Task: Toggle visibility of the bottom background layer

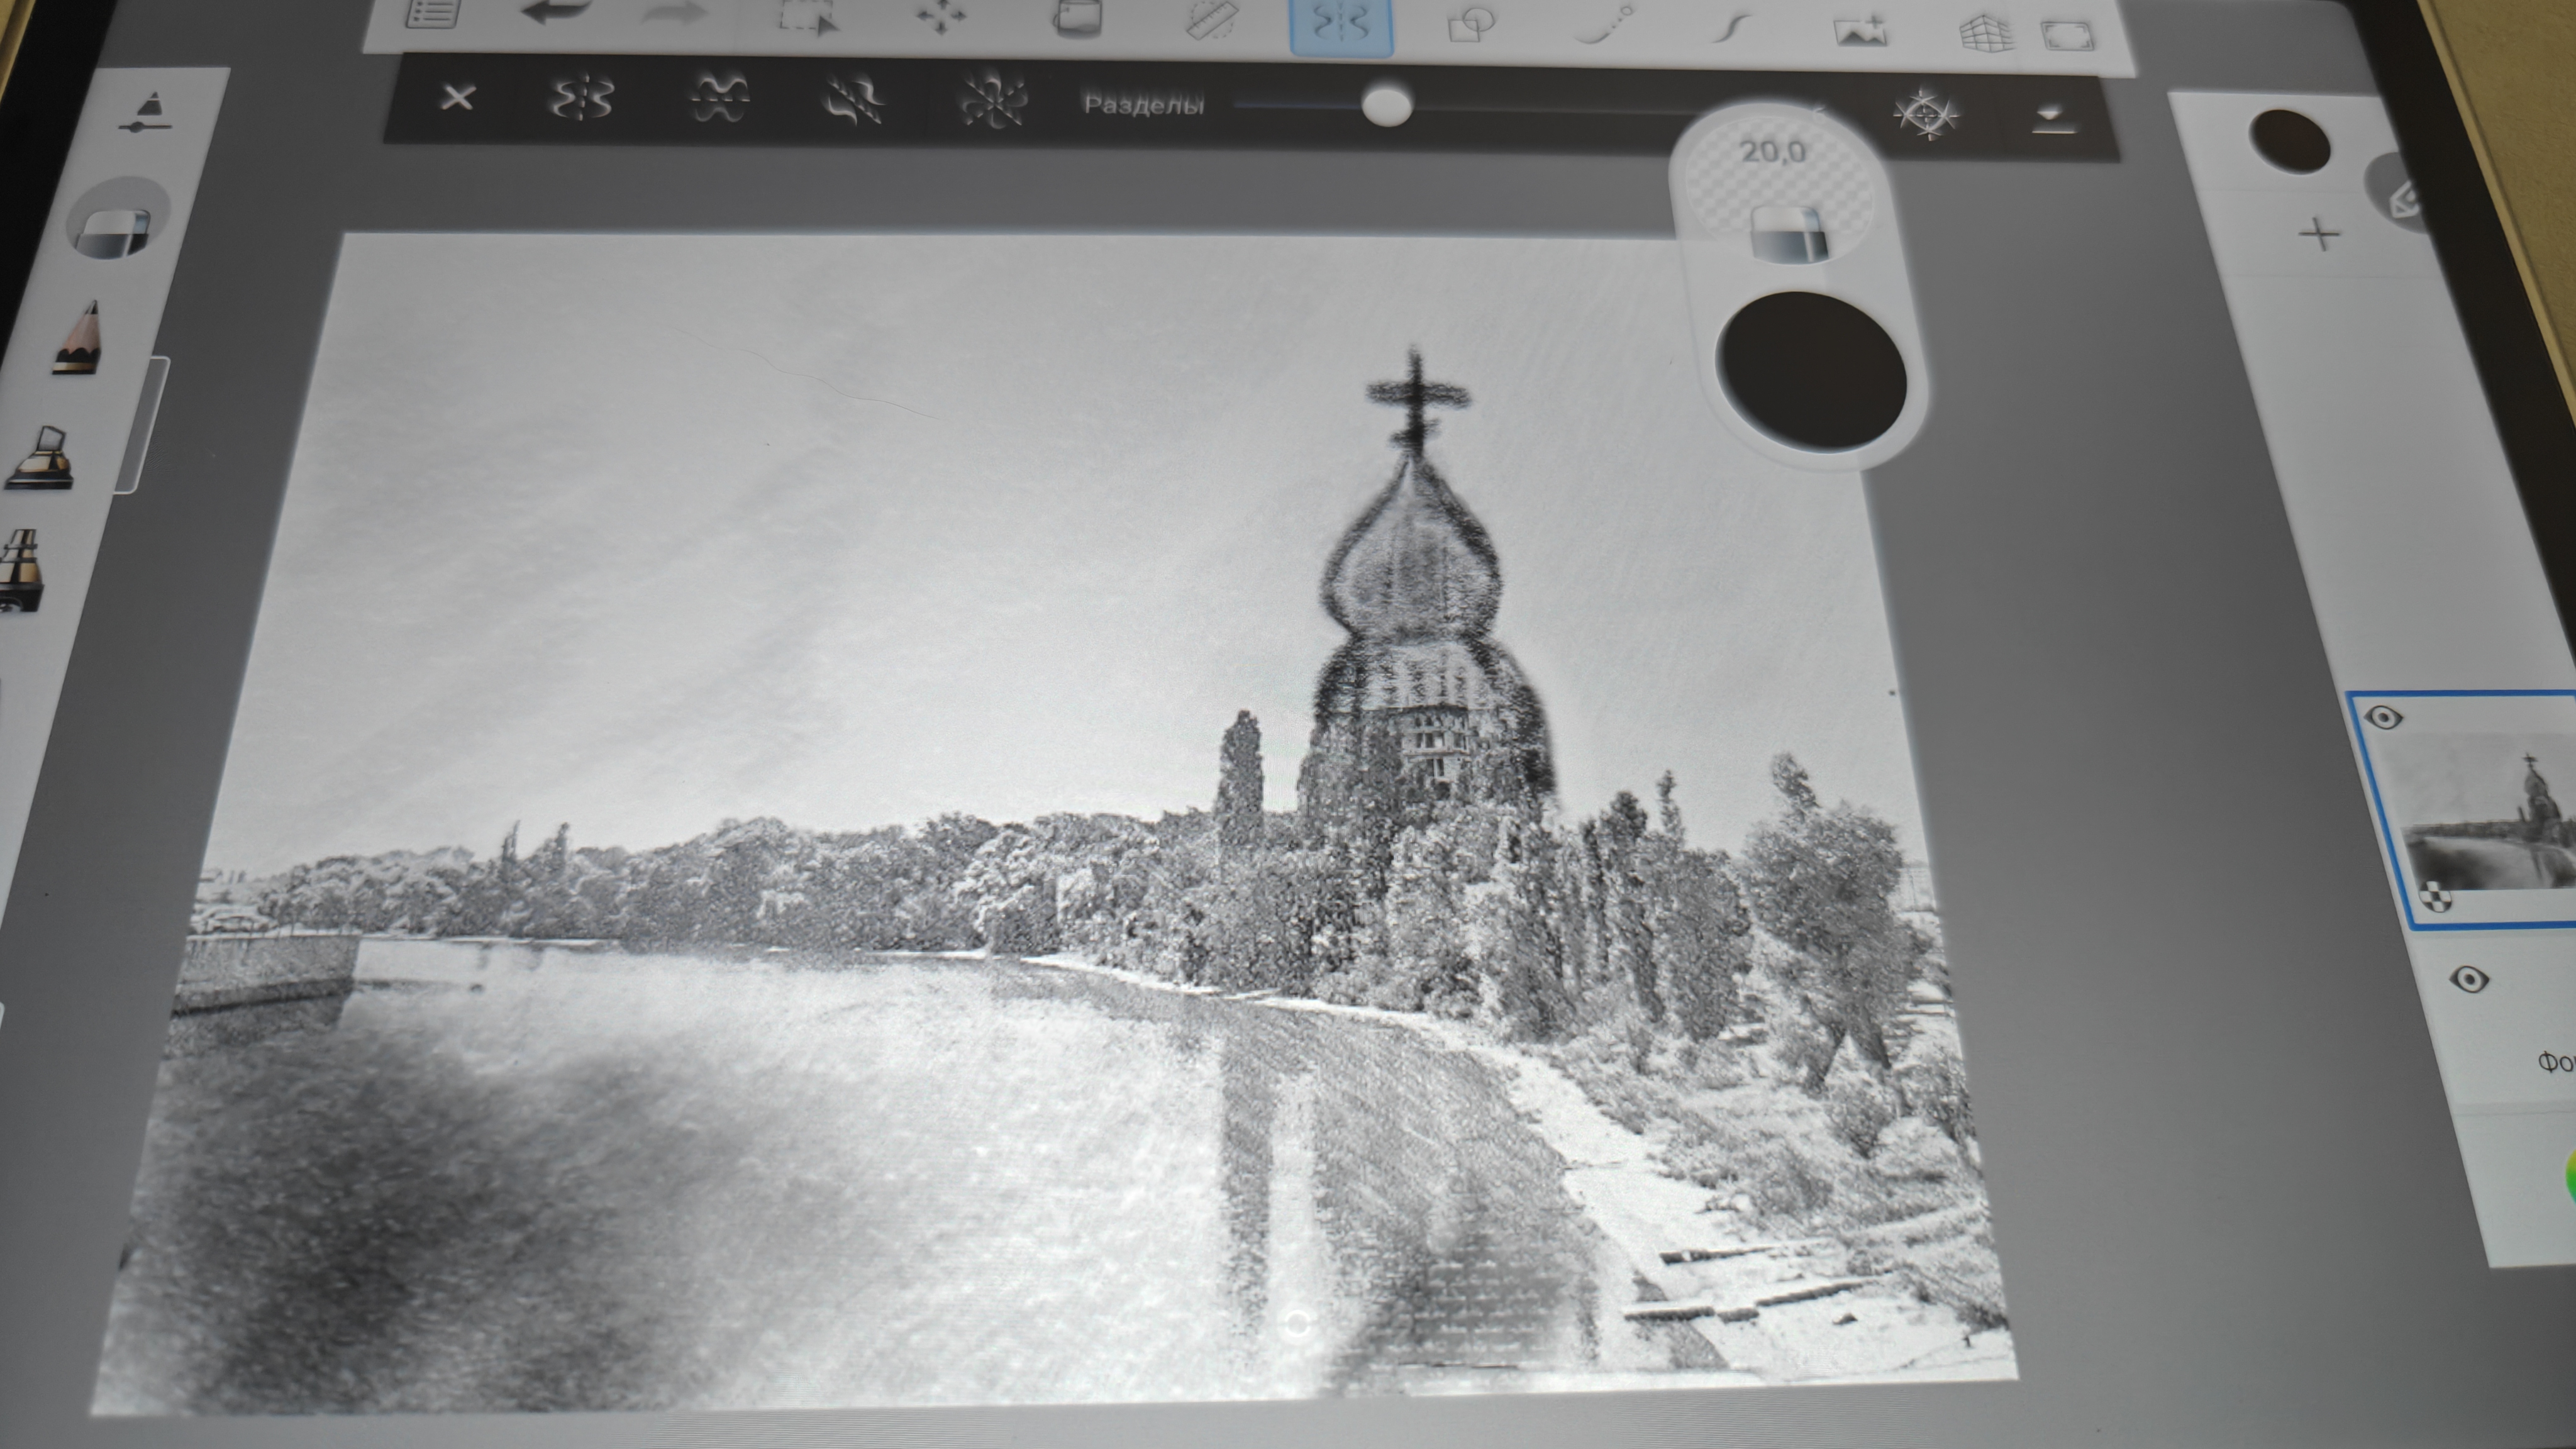Action: click(2469, 979)
